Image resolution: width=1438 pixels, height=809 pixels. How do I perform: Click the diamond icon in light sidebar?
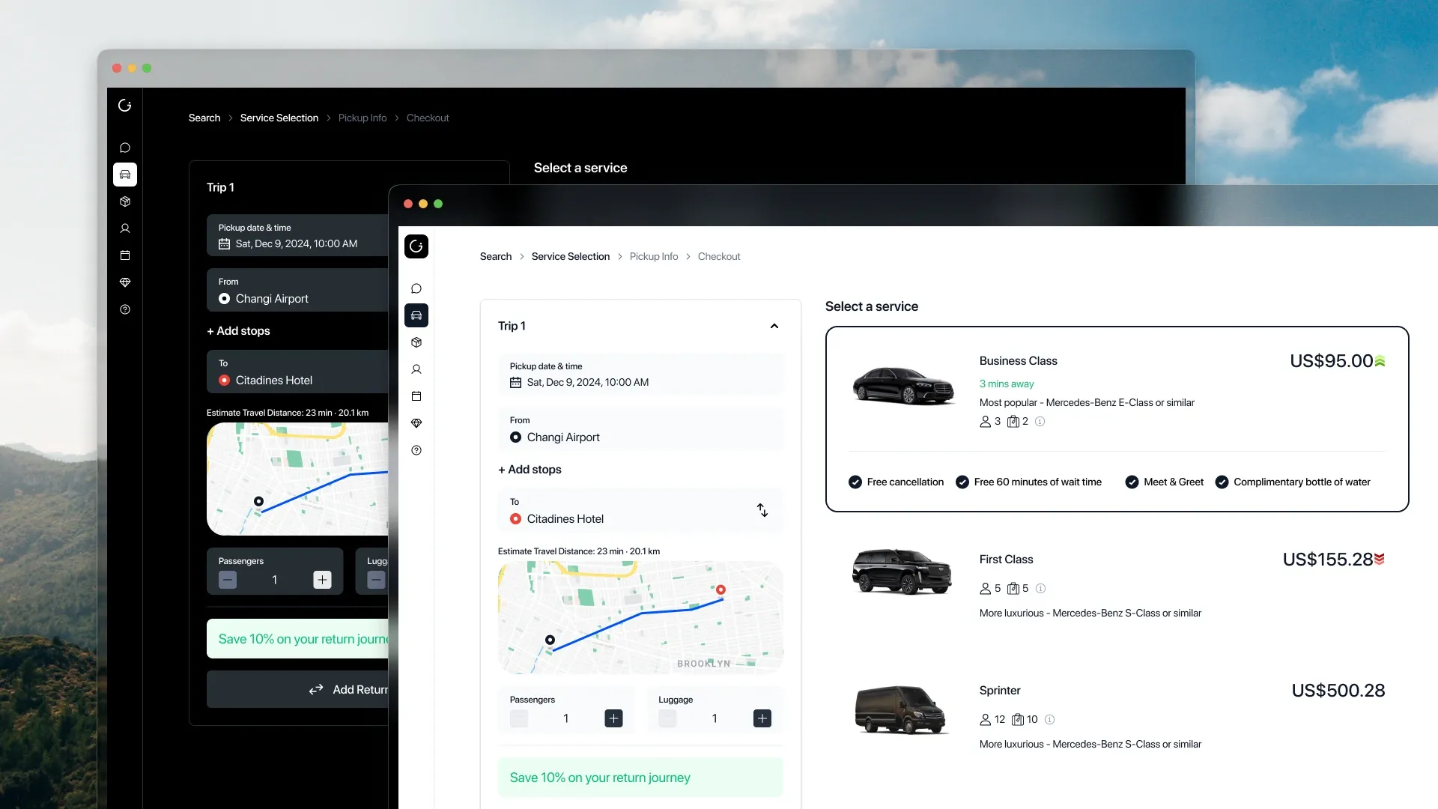[416, 423]
